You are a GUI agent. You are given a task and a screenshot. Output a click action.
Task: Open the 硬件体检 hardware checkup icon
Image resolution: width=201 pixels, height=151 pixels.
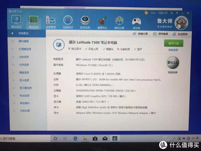coord(16,21)
